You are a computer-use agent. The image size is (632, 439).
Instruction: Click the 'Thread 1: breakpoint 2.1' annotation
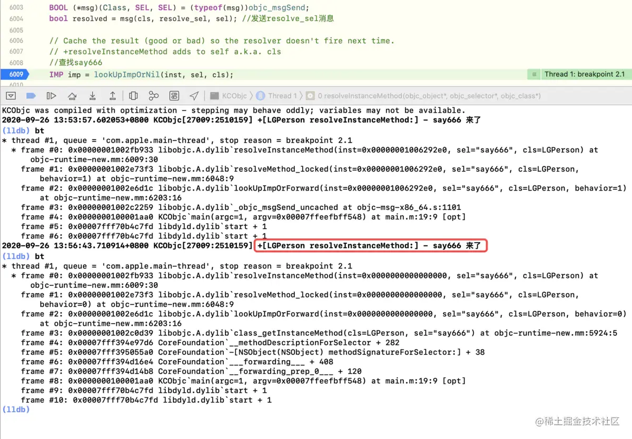(x=585, y=74)
